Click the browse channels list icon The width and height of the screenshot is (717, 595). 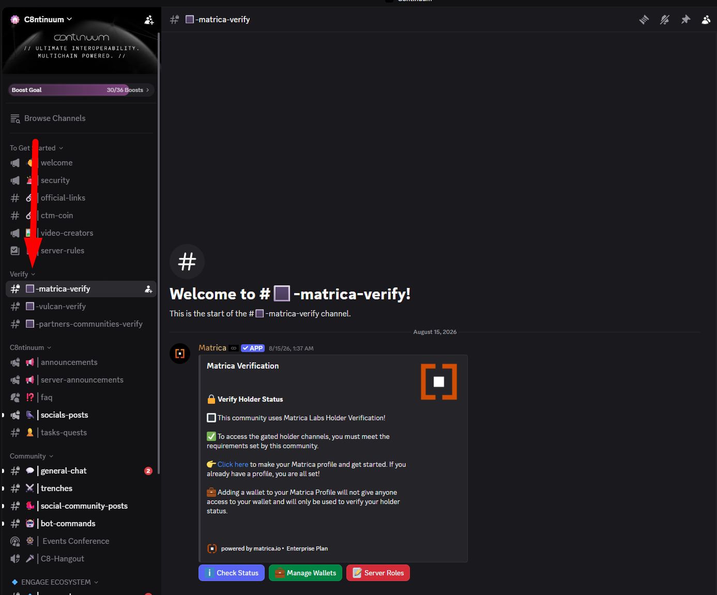point(15,118)
